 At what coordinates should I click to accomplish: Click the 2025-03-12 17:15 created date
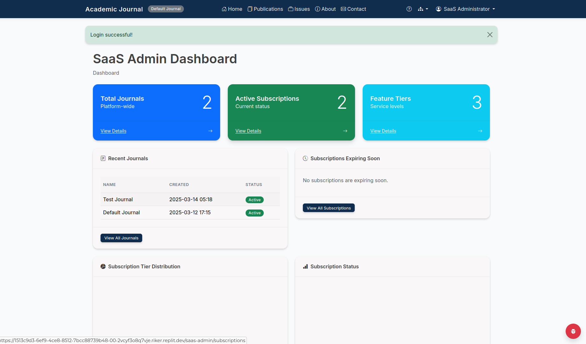click(x=190, y=212)
